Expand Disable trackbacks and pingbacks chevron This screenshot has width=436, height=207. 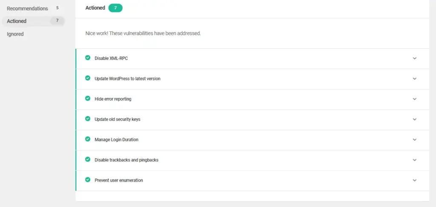(x=415, y=160)
